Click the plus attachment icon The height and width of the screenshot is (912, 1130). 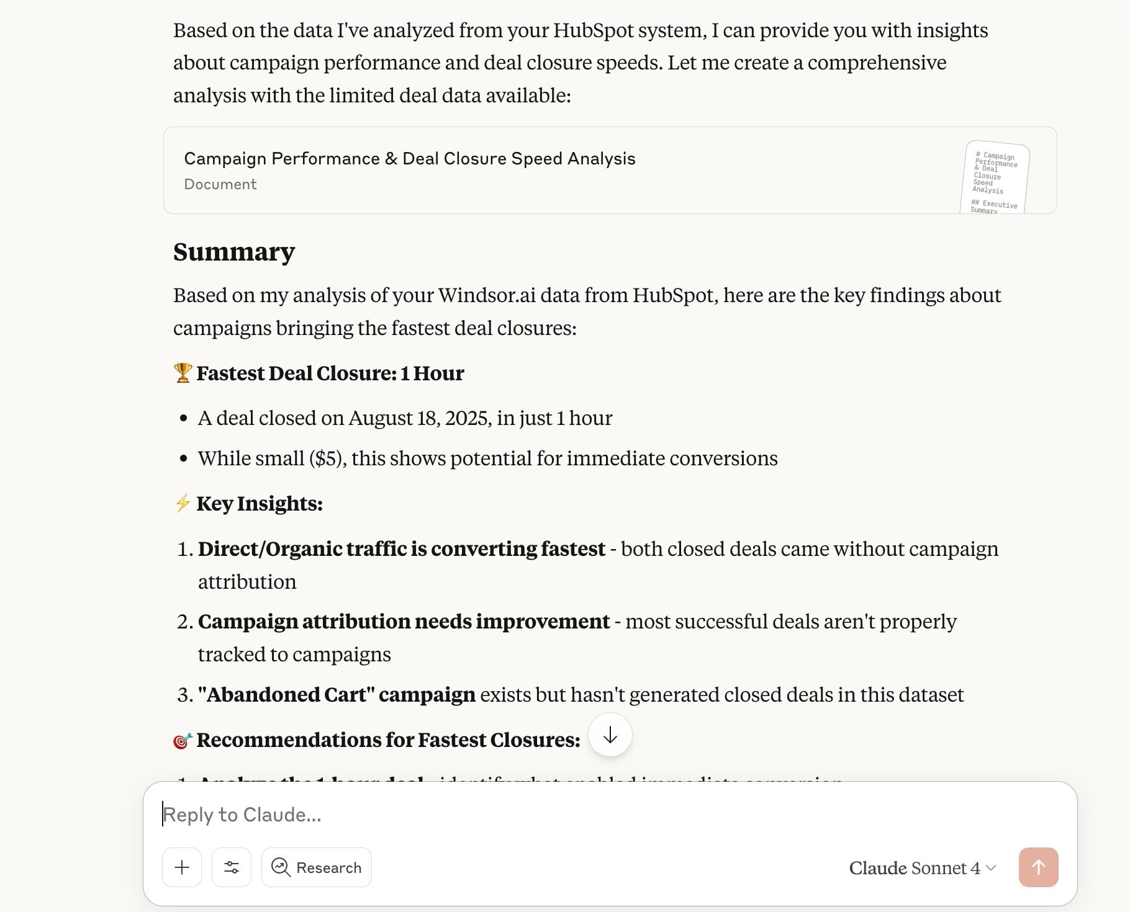181,867
